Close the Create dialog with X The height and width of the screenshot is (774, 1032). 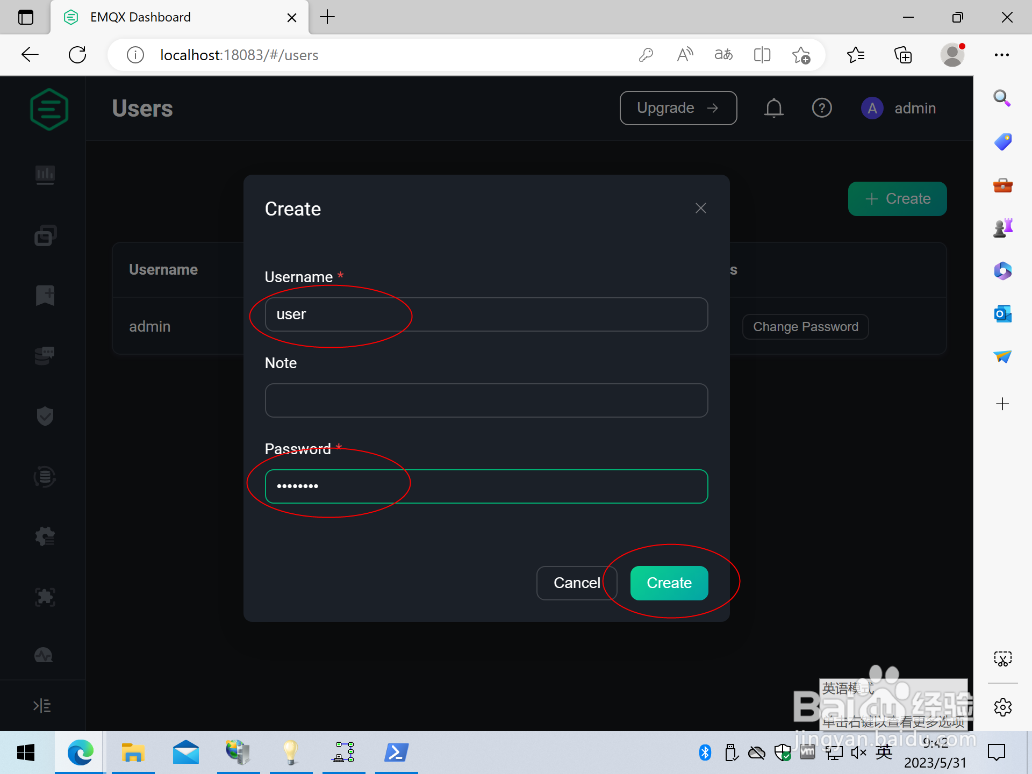point(700,208)
